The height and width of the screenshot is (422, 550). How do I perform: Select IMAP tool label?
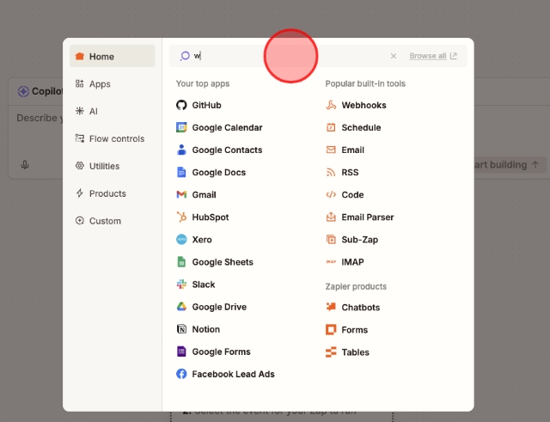(353, 262)
